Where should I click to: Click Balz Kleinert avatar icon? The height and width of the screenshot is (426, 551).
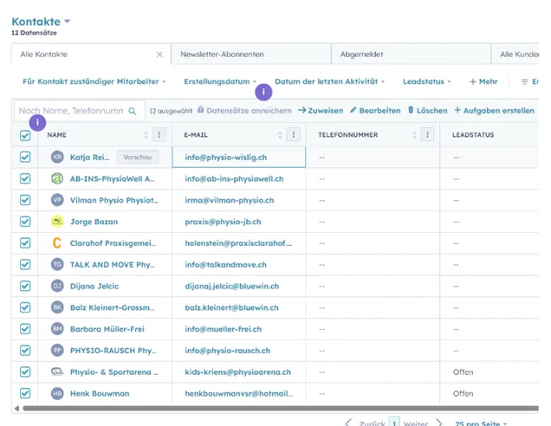point(57,307)
